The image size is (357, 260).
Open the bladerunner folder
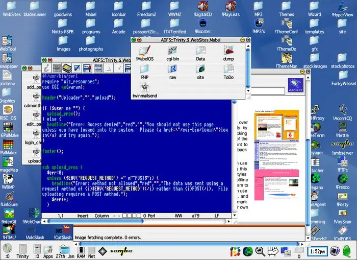point(35,9)
